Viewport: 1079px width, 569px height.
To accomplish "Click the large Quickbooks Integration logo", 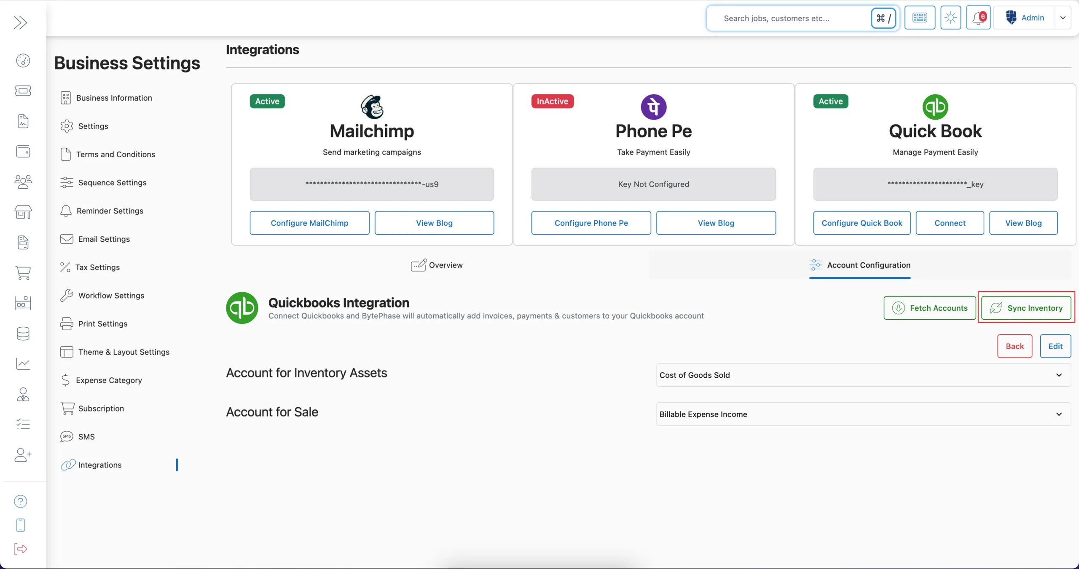I will (x=242, y=308).
